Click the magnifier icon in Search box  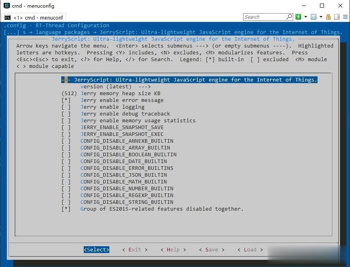pos(289,17)
